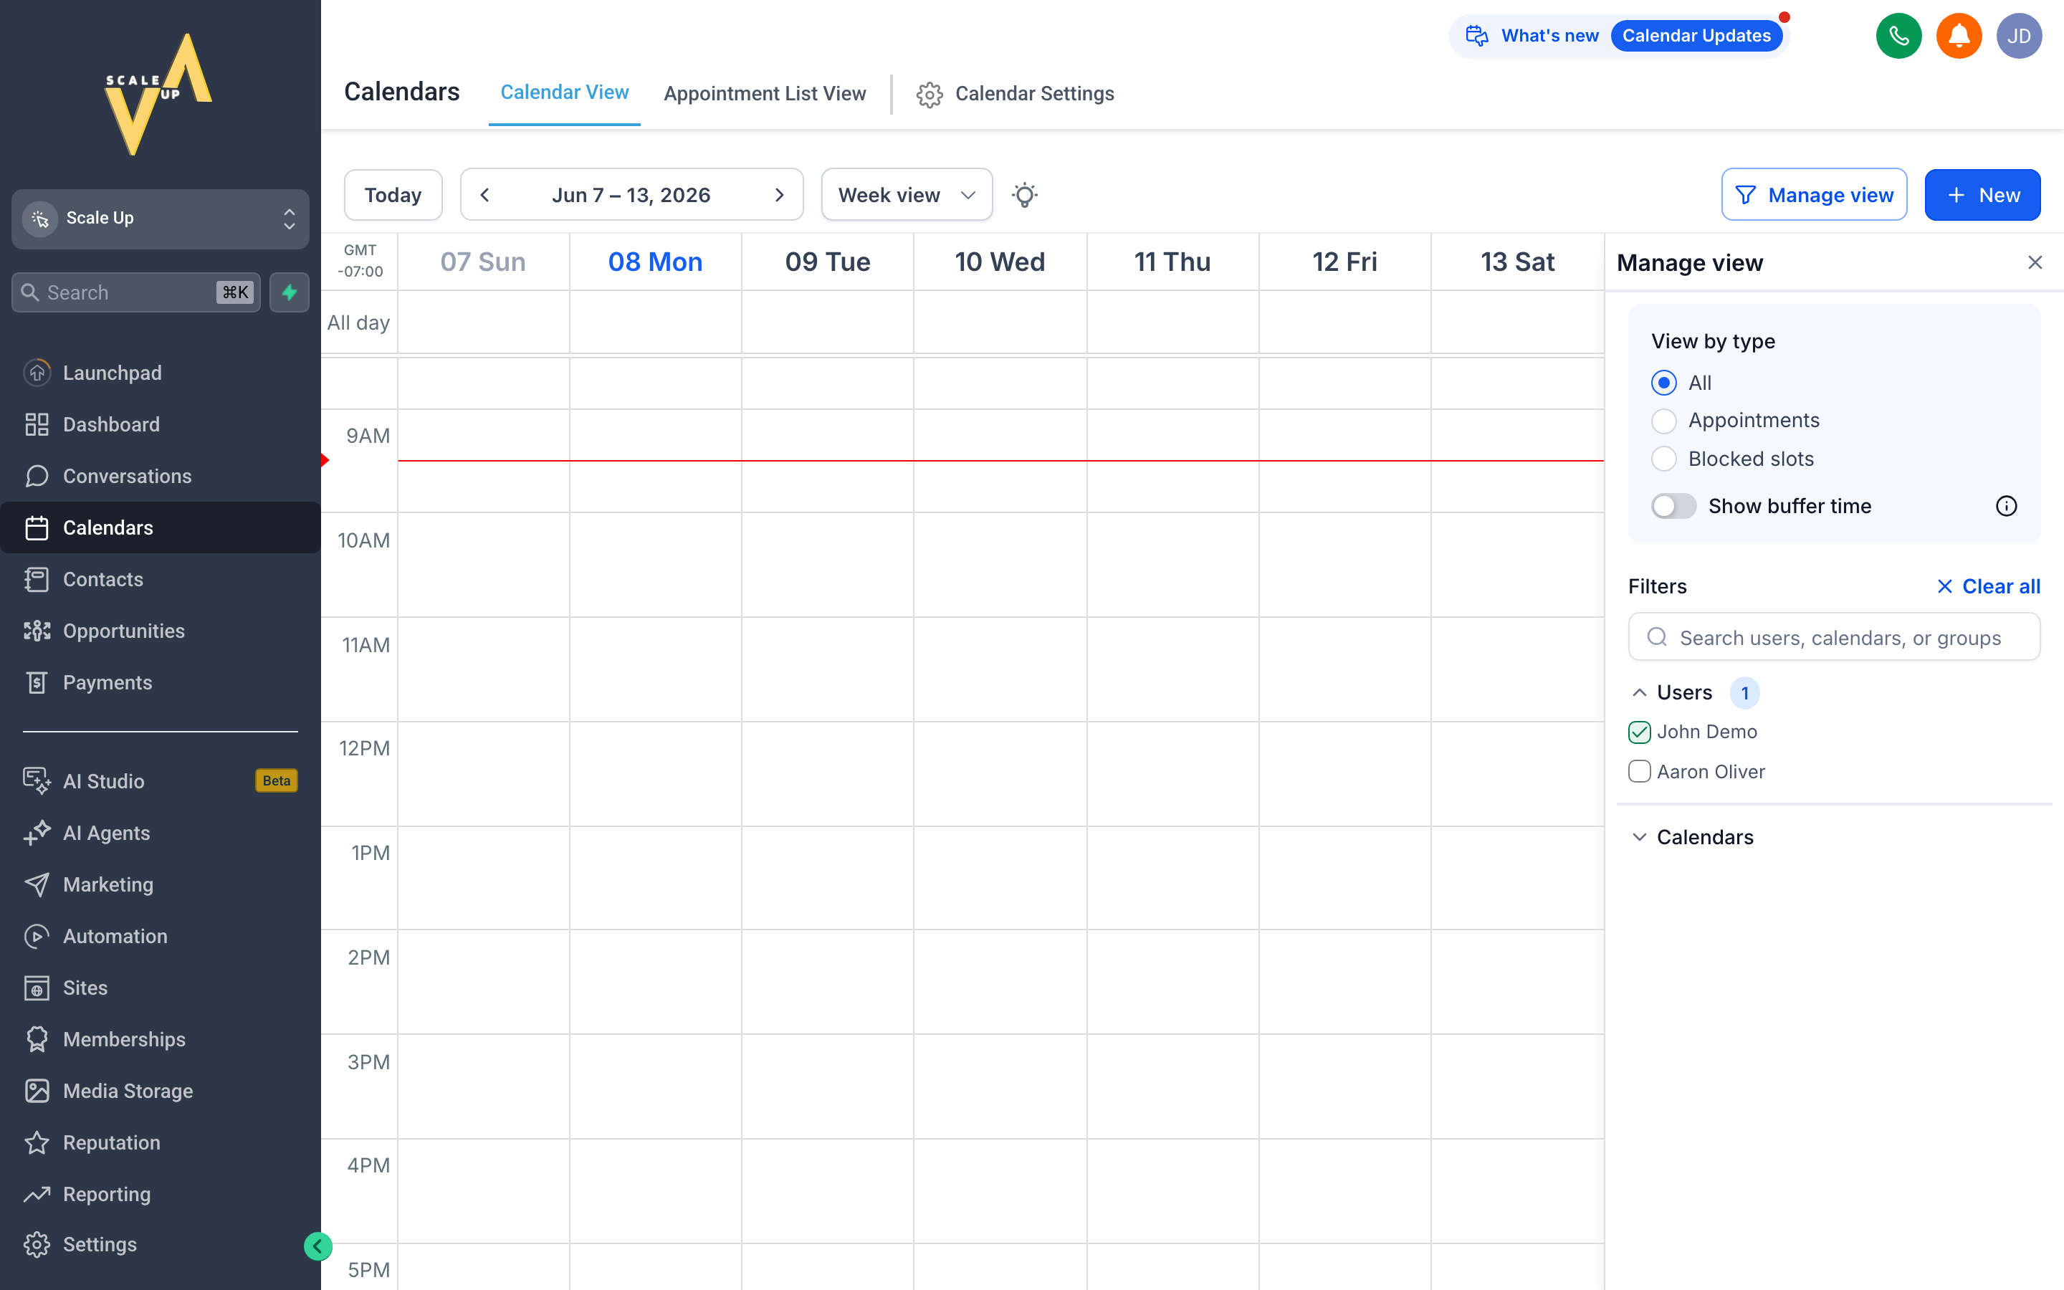This screenshot has height=1290, width=2064.
Task: Select the Appointments radio option
Action: pos(1663,421)
